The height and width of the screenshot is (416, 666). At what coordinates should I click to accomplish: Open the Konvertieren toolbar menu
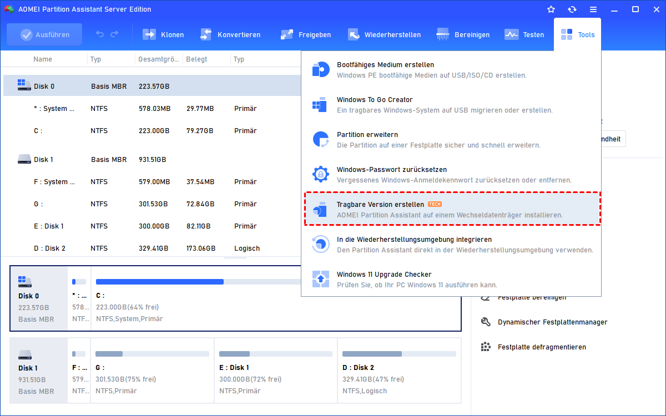pos(230,34)
